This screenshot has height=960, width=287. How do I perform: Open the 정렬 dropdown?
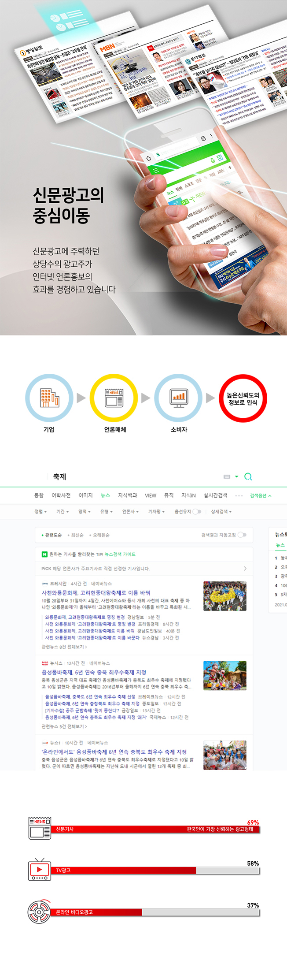click(40, 512)
